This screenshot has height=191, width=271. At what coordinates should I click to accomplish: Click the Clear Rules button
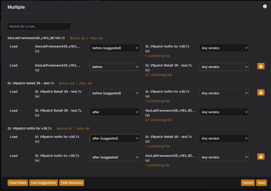(x=18, y=183)
